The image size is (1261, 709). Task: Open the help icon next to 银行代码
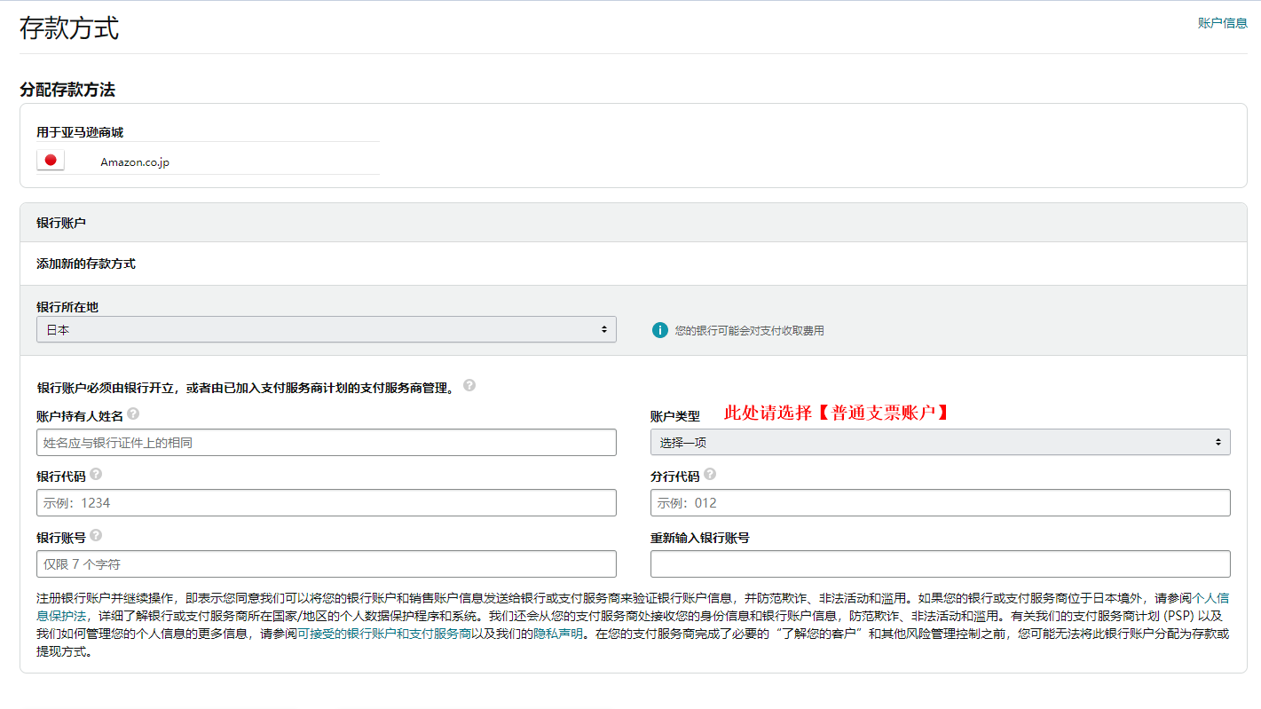(x=96, y=473)
